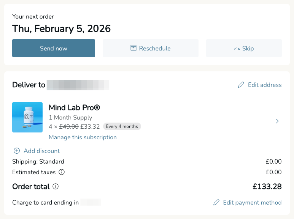Open Edit payment method link

click(x=252, y=202)
